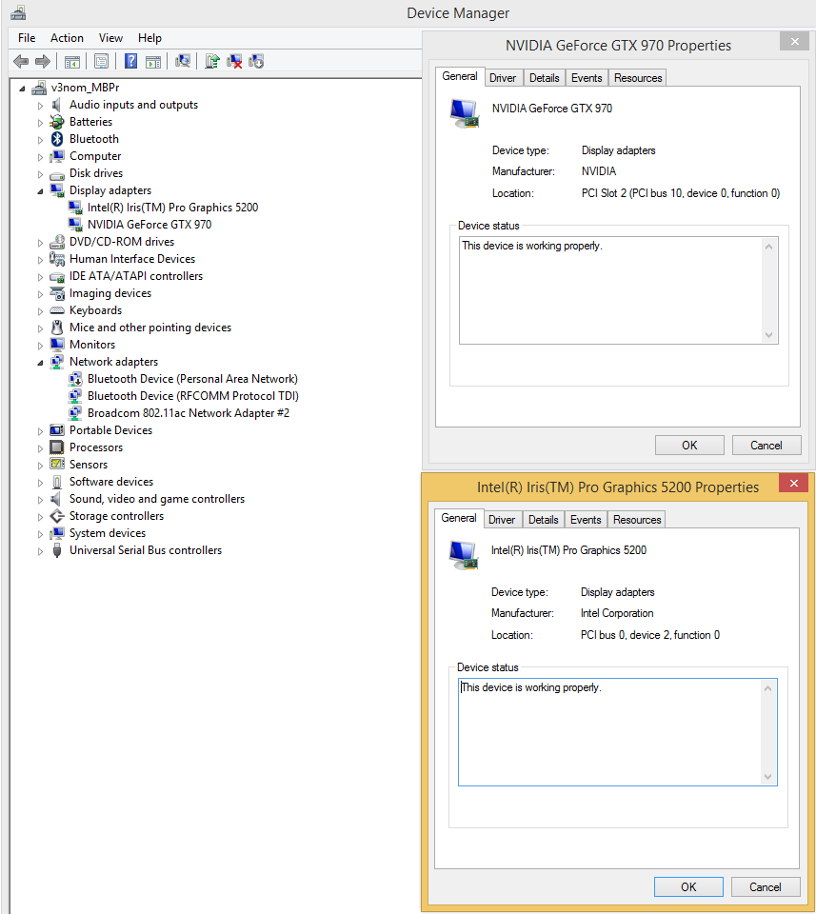Click the Keyboards category icon
The width and height of the screenshot is (816, 914).
57,310
